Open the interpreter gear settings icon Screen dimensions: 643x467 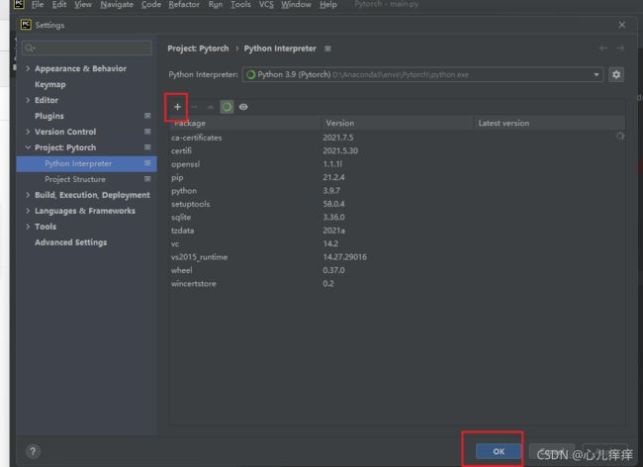click(x=616, y=74)
